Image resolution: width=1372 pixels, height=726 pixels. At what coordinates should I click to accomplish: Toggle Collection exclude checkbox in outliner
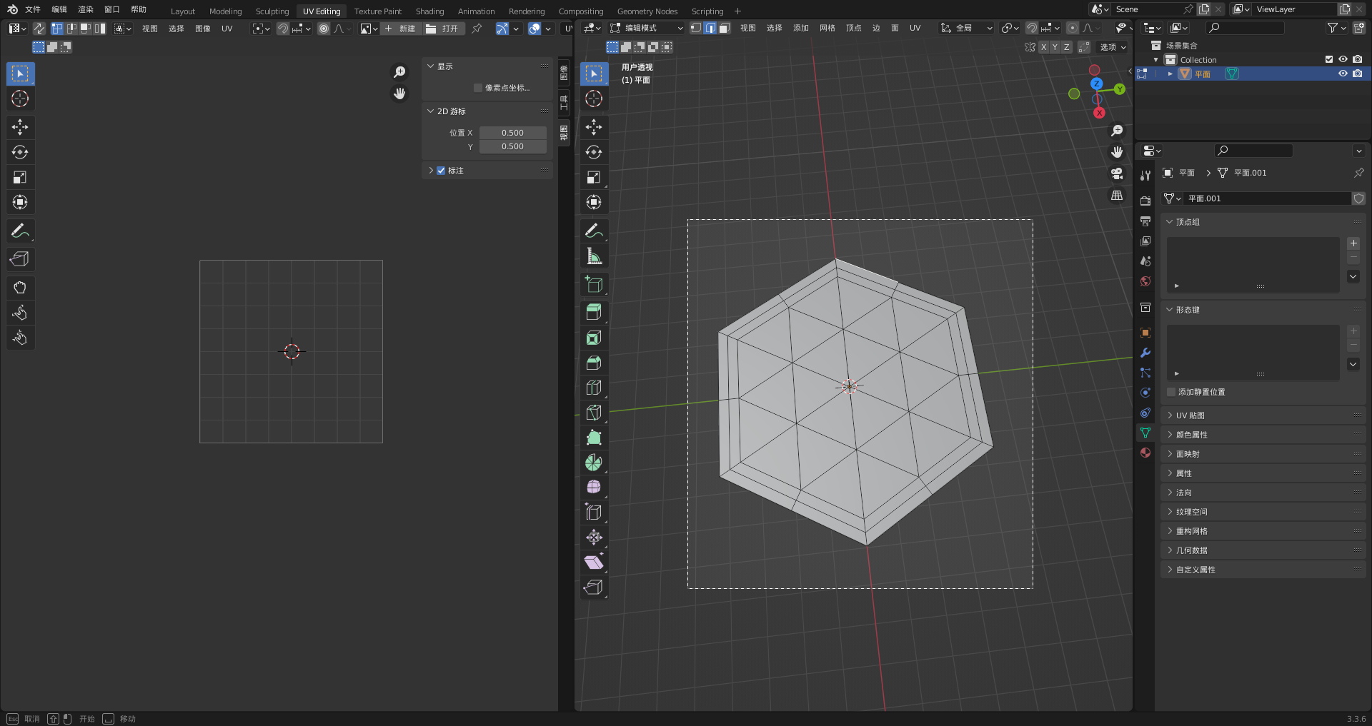[x=1329, y=60]
